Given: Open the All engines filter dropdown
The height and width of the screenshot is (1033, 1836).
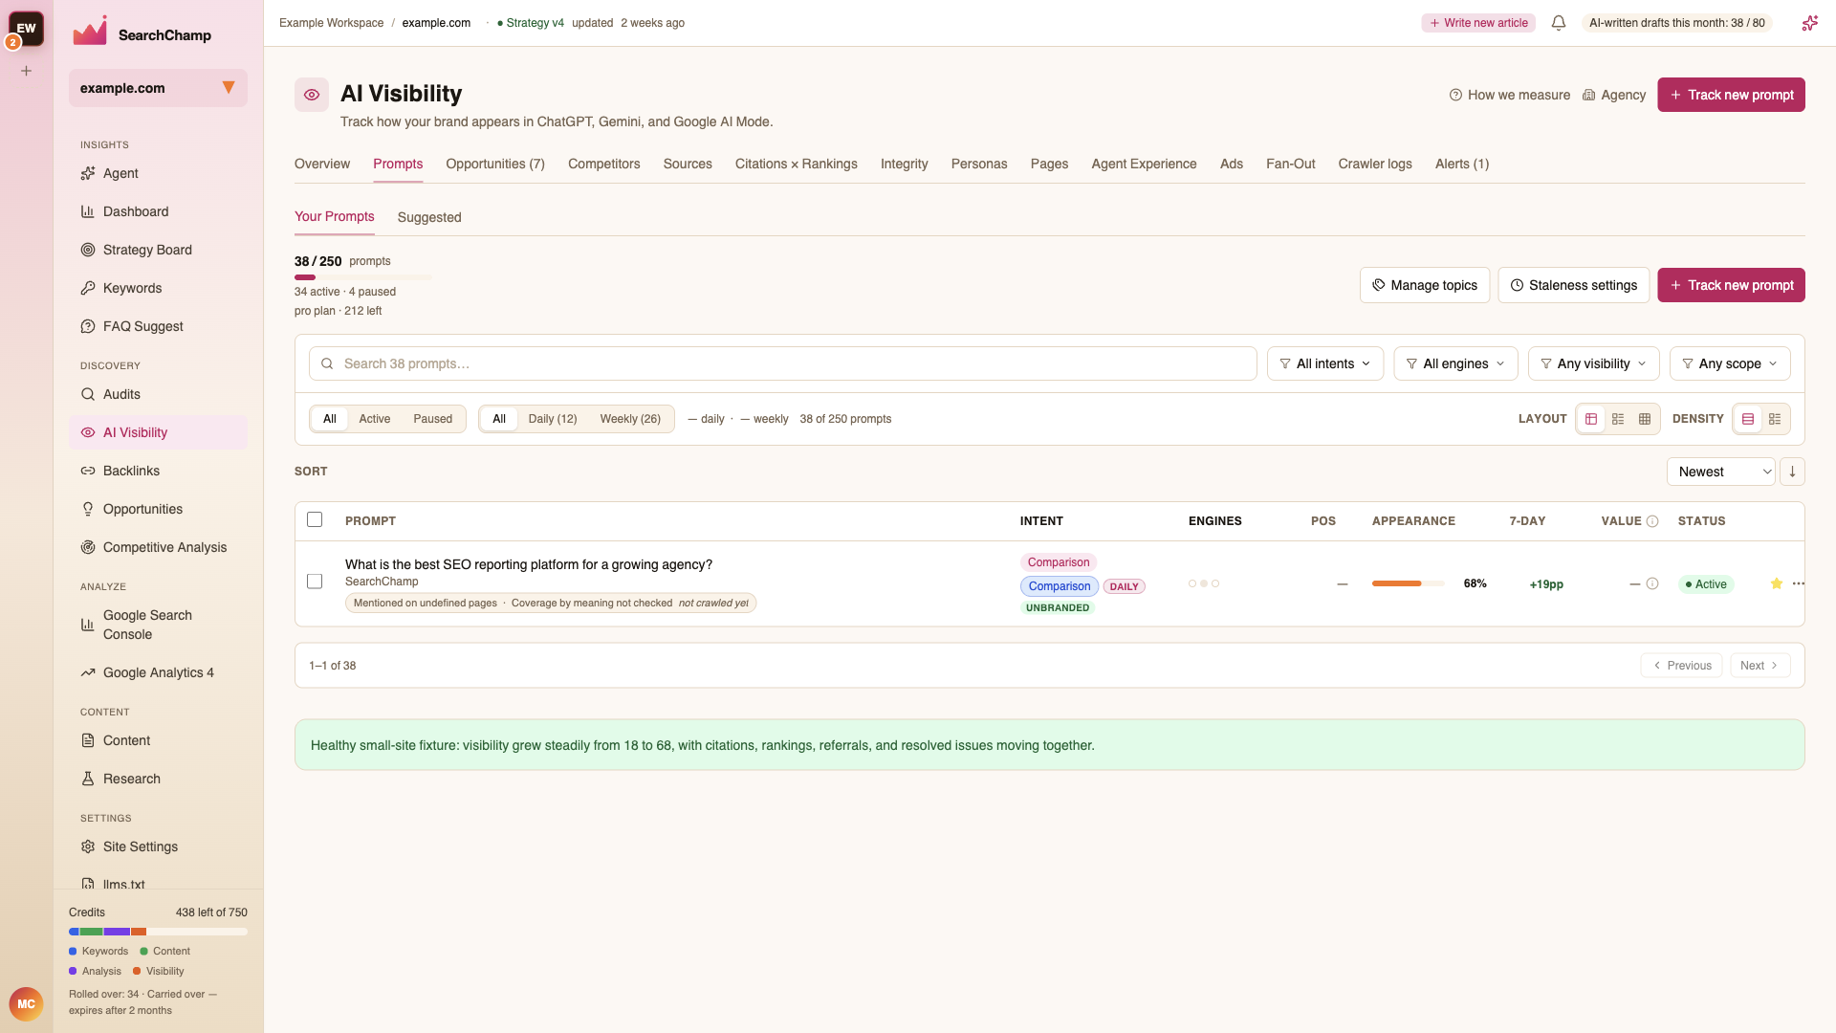Looking at the screenshot, I should pyautogui.click(x=1455, y=363).
